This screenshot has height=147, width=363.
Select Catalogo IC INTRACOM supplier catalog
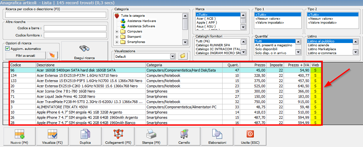coord(218,49)
